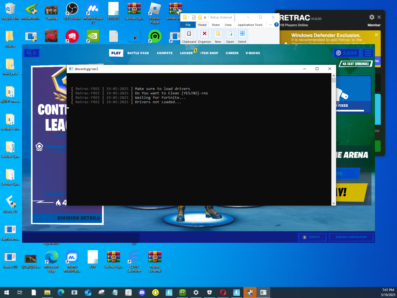Screen dimensions: 397x298
Task: Open the CAREER tab in Fortnite
Action: click(x=232, y=53)
